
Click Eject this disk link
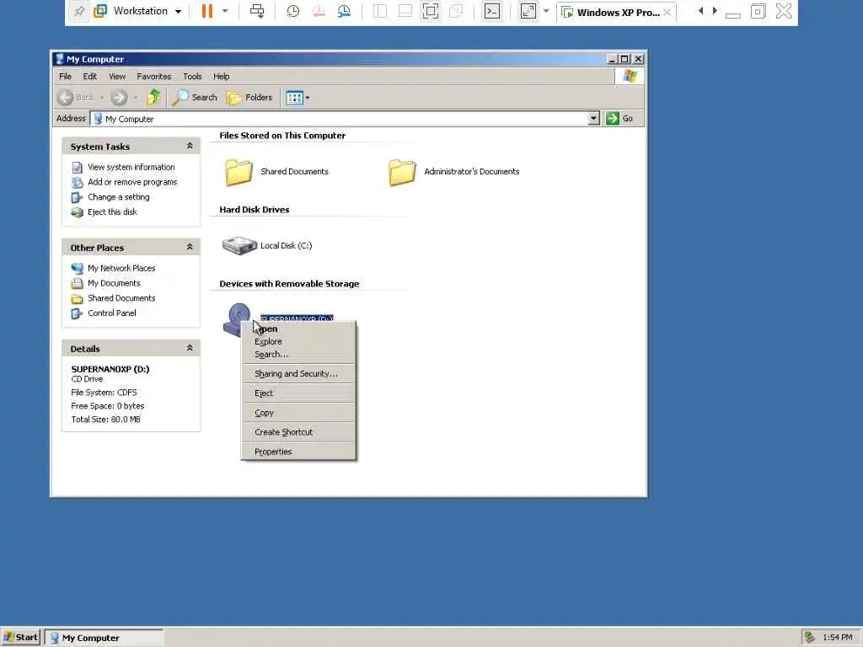pyautogui.click(x=112, y=211)
